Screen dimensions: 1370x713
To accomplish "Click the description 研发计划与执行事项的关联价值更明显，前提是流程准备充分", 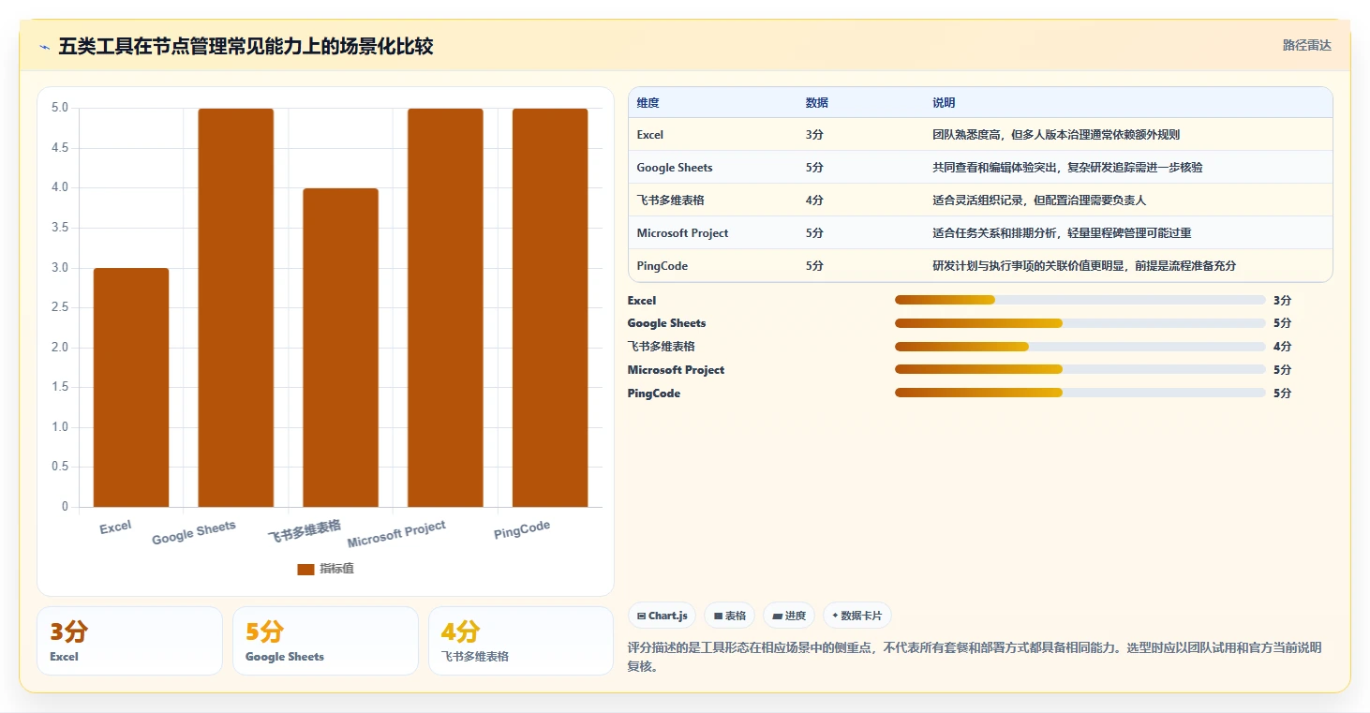I will 1084,266.
